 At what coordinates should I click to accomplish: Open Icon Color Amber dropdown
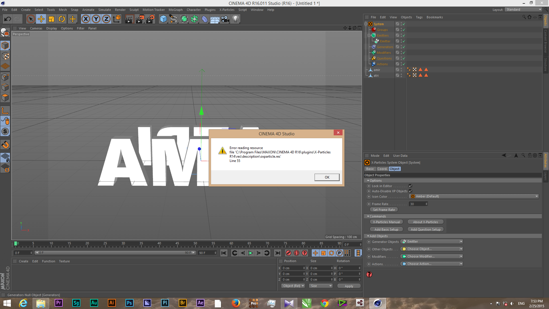click(474, 196)
